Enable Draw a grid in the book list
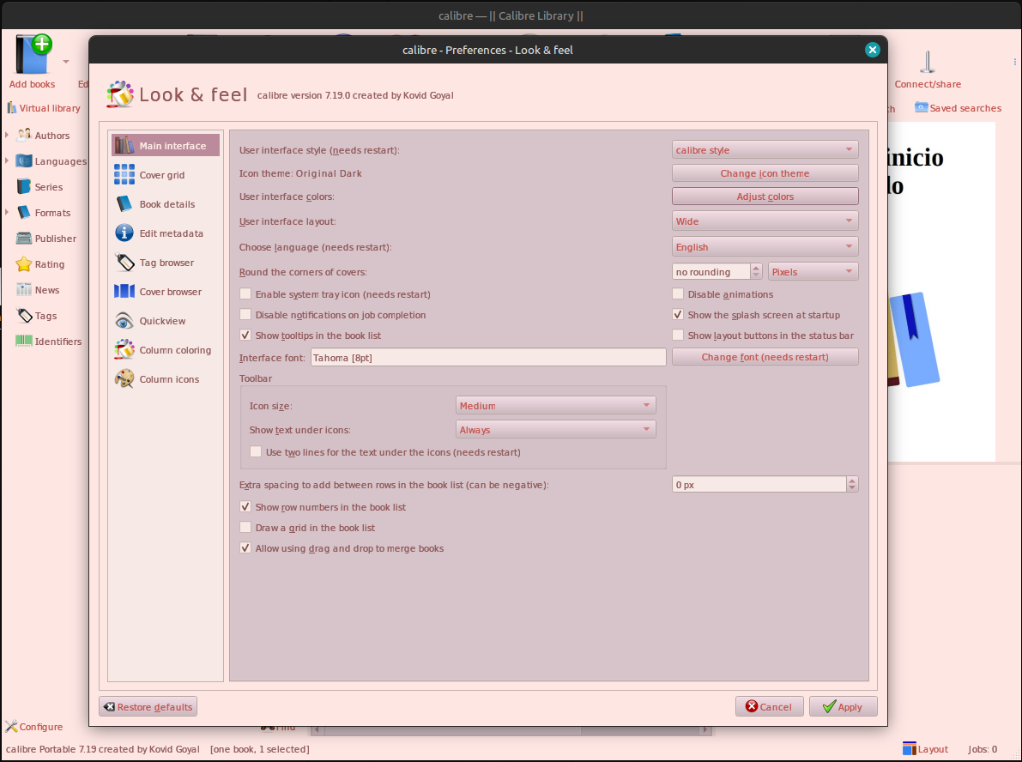Screen dimensions: 1022x762 point(245,528)
